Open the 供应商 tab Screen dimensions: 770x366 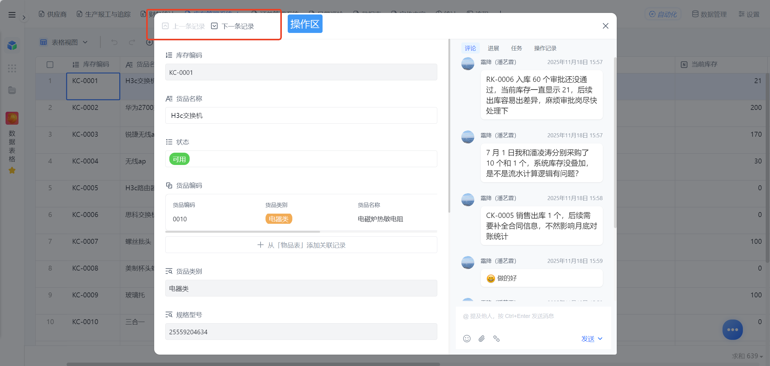(53, 14)
